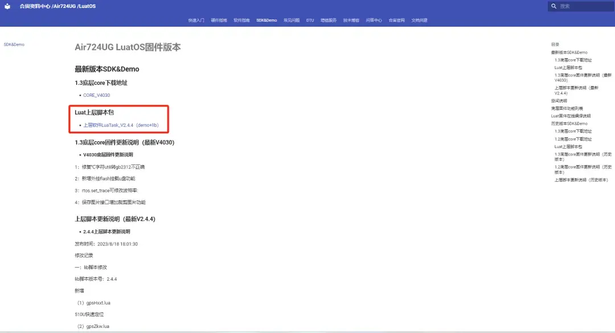The height and width of the screenshot is (333, 615).
Task: Jump to 1.3底层core固件更新说明 (历史版本) in contents
Action: coord(583,157)
